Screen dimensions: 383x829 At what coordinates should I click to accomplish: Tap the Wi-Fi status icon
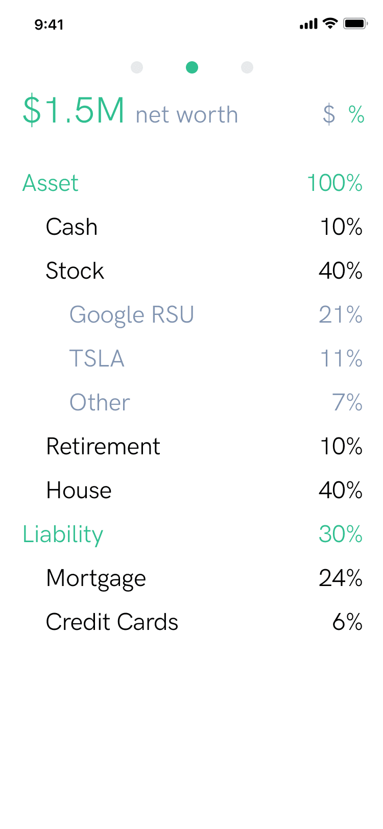[x=331, y=23]
